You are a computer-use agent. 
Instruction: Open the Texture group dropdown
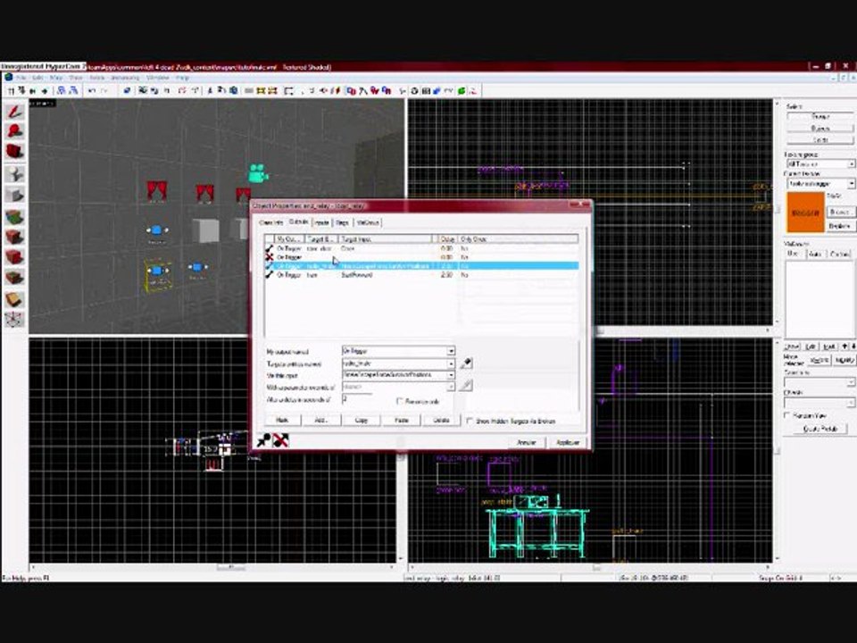pyautogui.click(x=851, y=164)
